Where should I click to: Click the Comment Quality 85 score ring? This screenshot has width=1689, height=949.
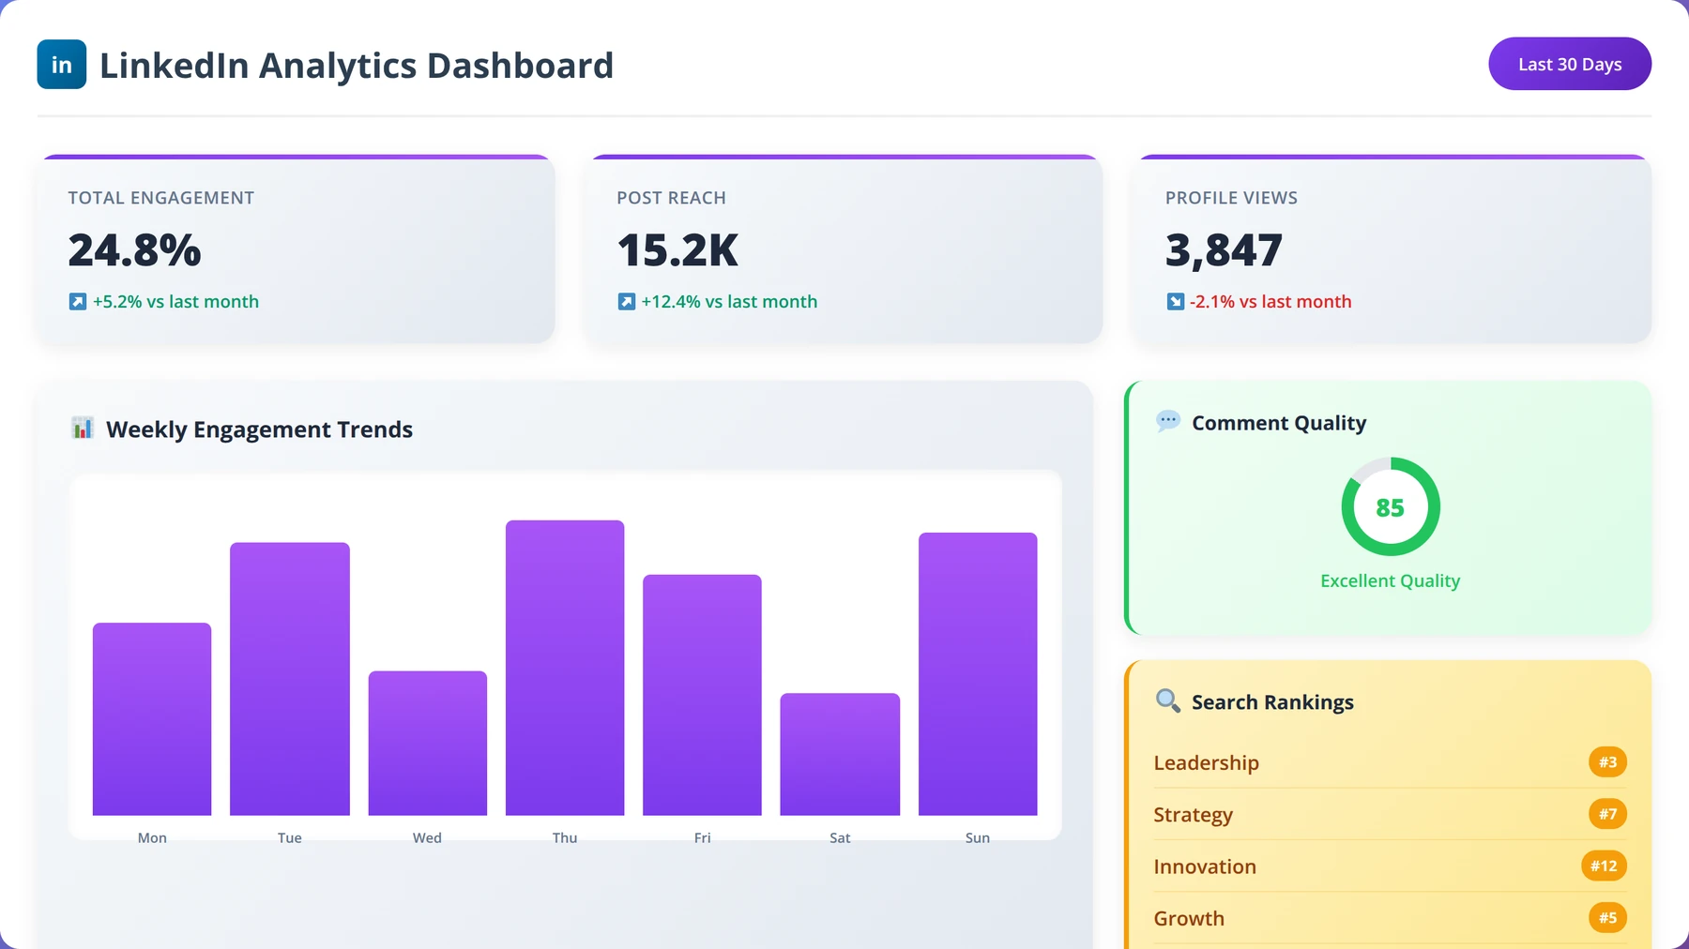click(x=1391, y=506)
